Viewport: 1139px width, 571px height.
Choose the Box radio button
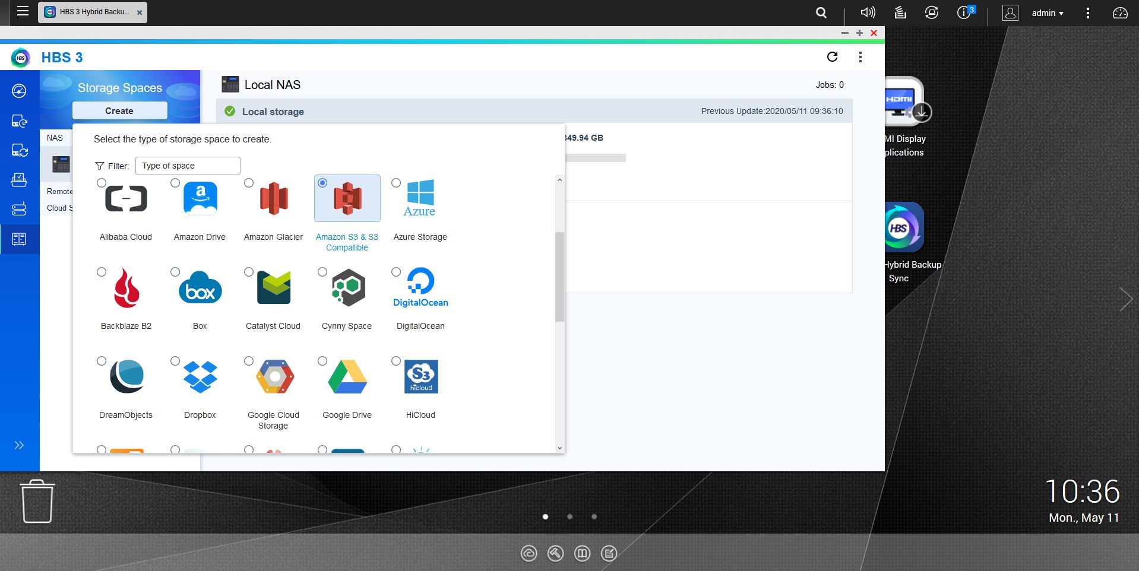coord(175,272)
